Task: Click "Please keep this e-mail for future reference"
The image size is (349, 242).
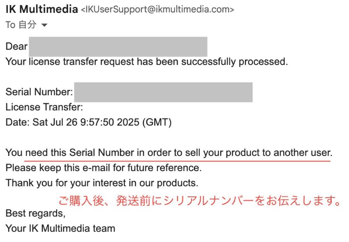Action: point(103,168)
